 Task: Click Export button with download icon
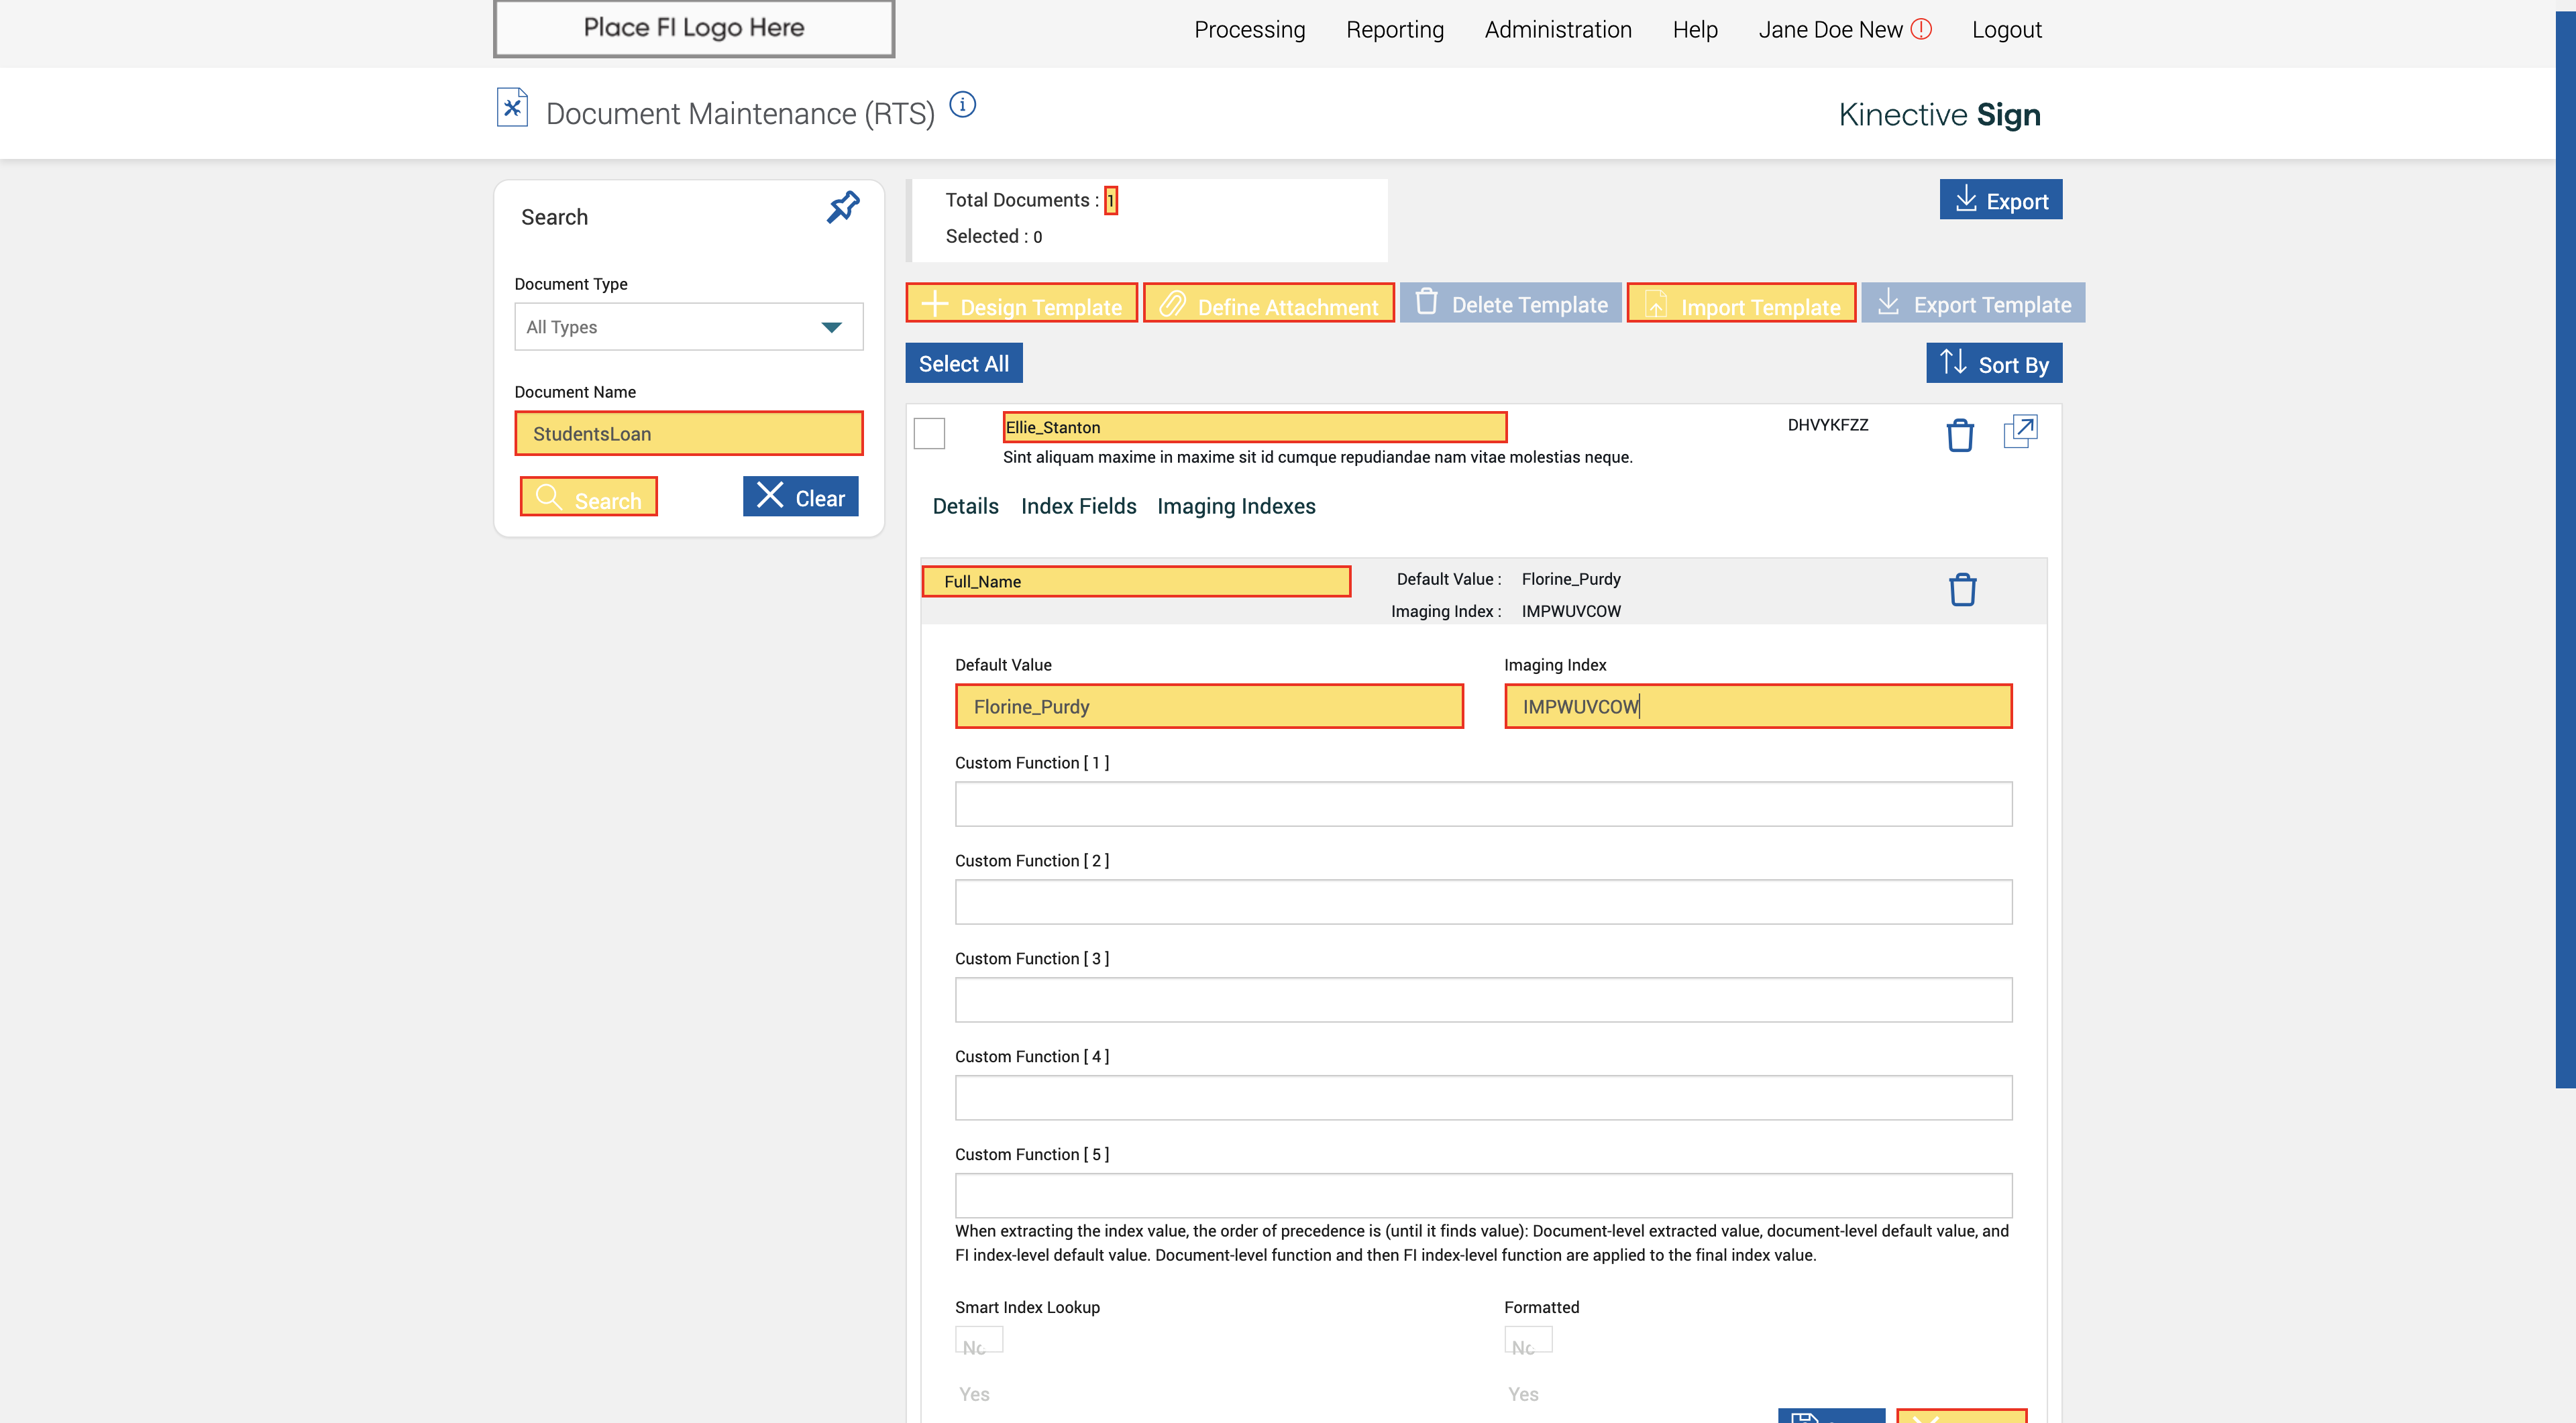pos(2000,200)
